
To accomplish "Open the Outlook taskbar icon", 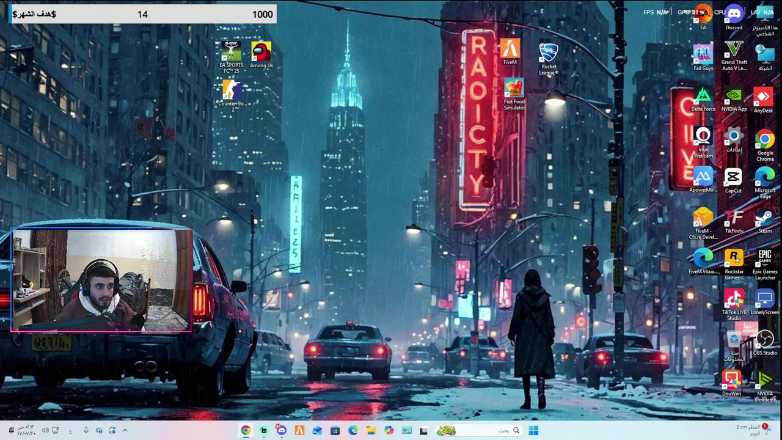I will click(317, 431).
